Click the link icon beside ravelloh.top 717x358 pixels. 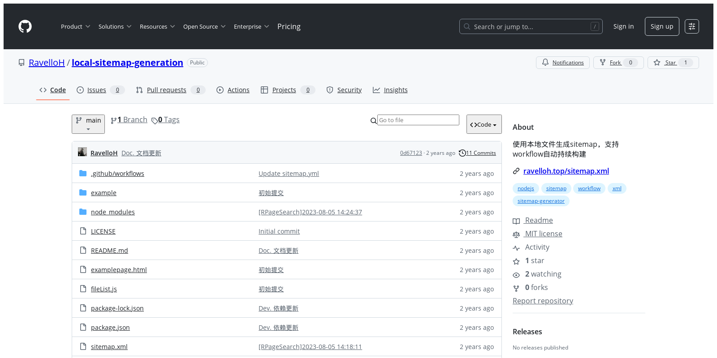pyautogui.click(x=516, y=171)
